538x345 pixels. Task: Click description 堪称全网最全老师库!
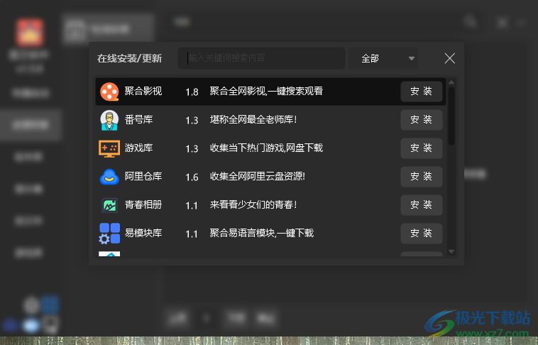[253, 120]
